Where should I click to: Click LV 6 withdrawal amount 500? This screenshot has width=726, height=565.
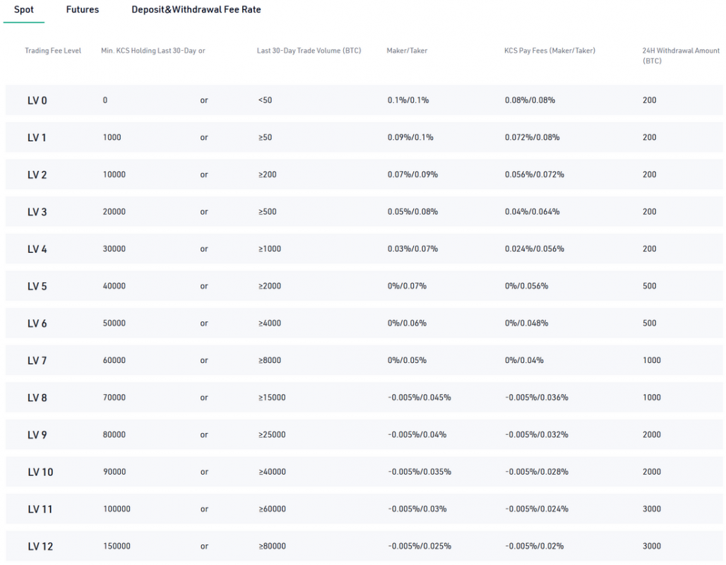[x=650, y=323]
